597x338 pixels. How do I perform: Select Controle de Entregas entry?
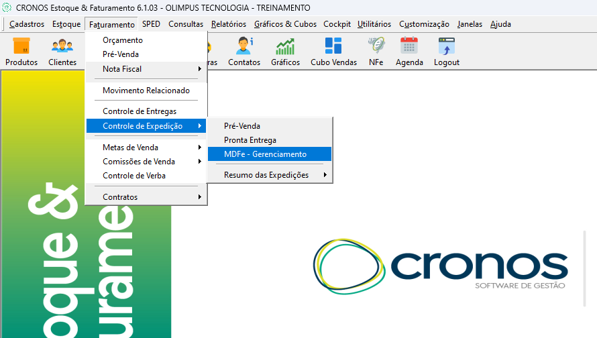coord(146,111)
